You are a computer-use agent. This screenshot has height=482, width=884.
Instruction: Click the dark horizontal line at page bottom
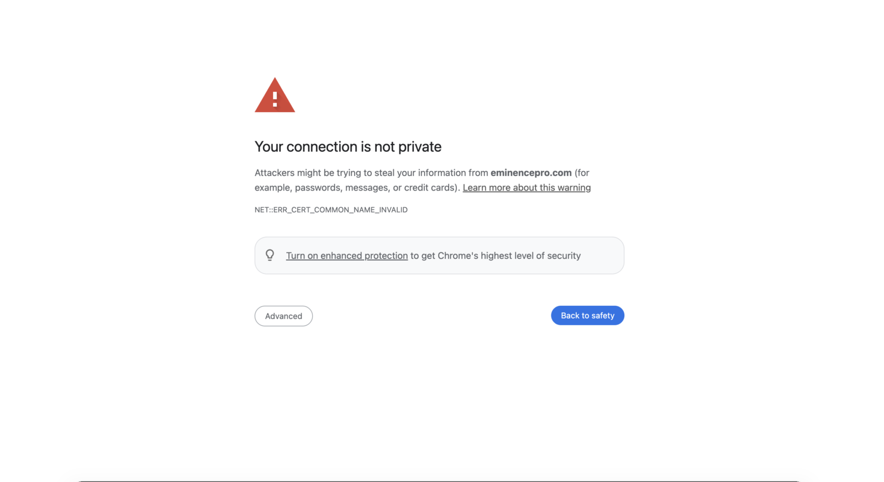(439, 481)
